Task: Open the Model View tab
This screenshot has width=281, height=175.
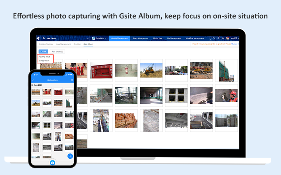Action: [x=157, y=38]
